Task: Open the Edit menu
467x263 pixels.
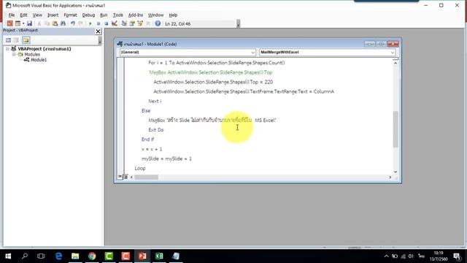Action: click(x=23, y=15)
